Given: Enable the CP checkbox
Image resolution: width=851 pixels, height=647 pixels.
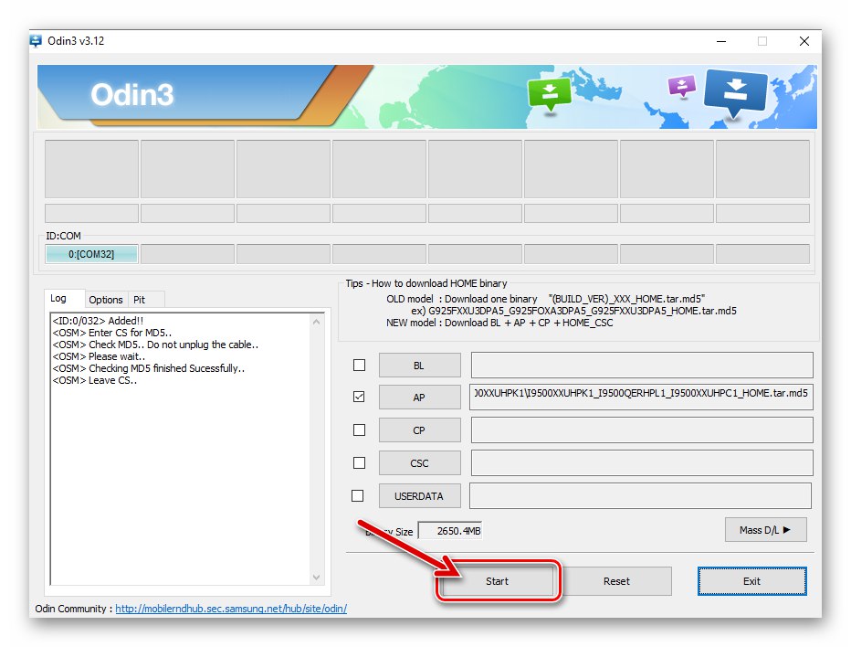Looking at the screenshot, I should 359,430.
